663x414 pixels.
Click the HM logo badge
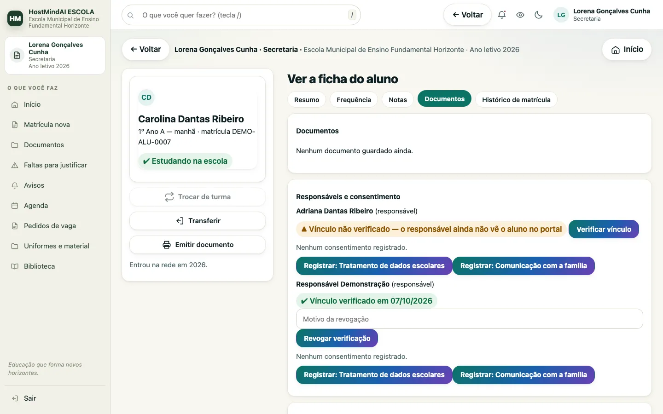[15, 18]
